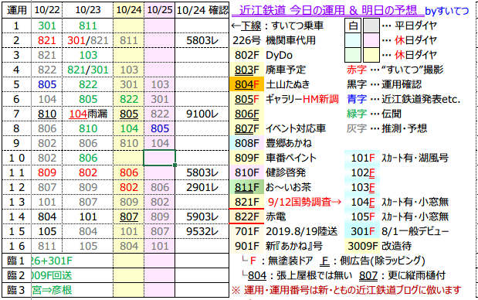Select the 226号 cell
This screenshot has height=300, width=478.
[x=246, y=40]
